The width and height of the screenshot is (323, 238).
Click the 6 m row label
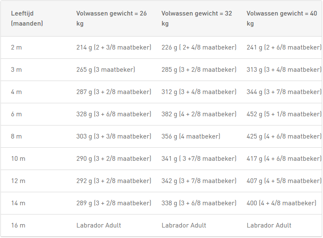(16, 114)
